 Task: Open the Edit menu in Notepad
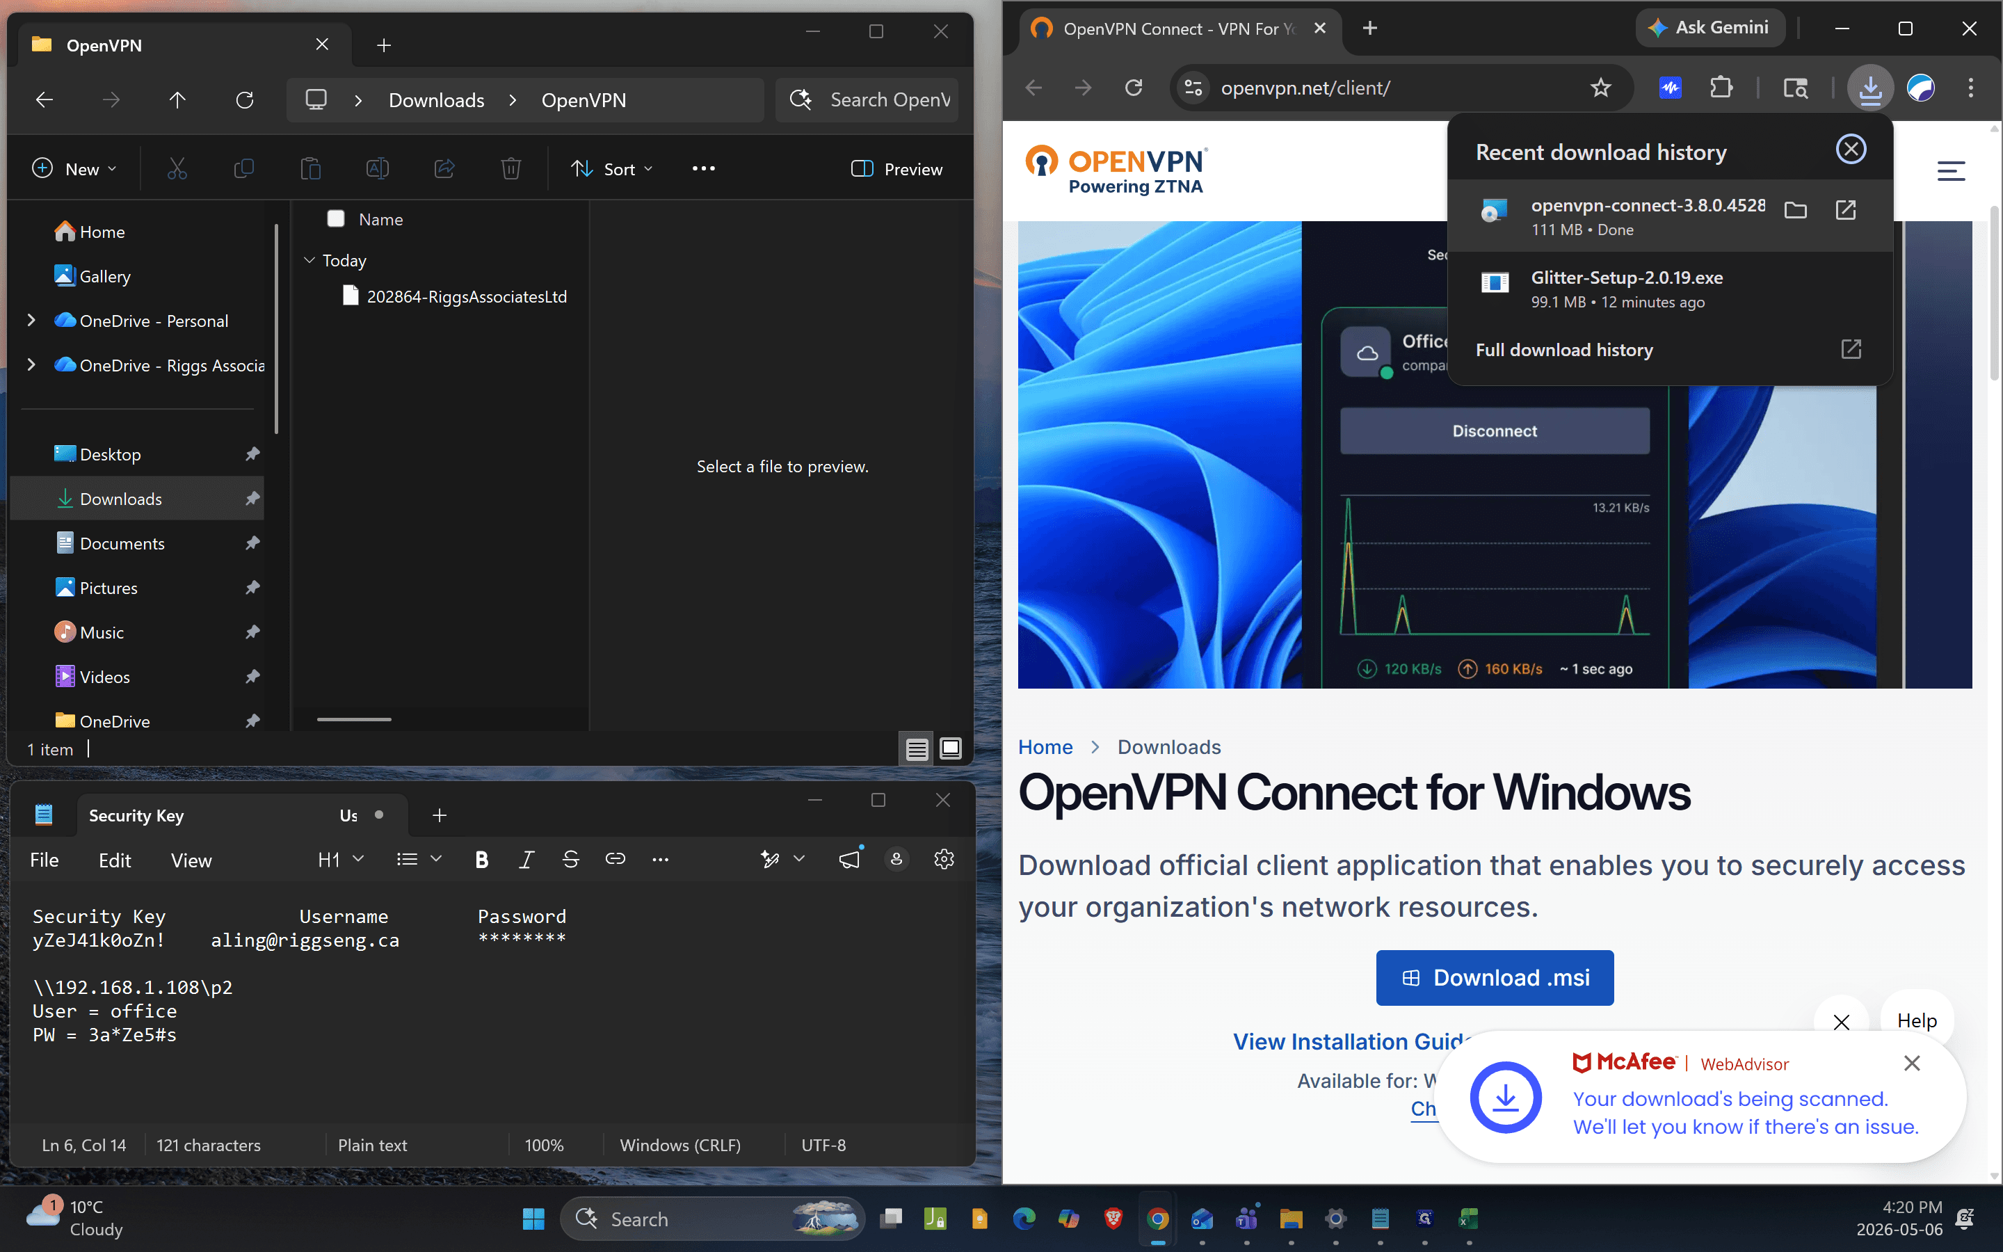point(115,860)
